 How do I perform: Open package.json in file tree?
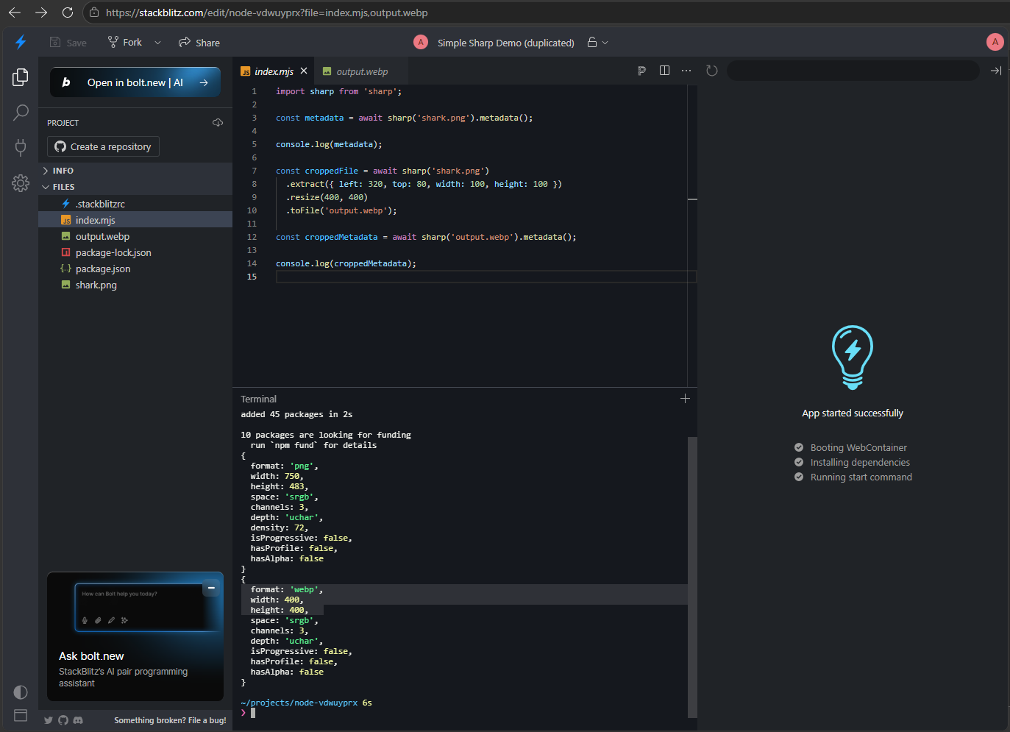[135, 269]
